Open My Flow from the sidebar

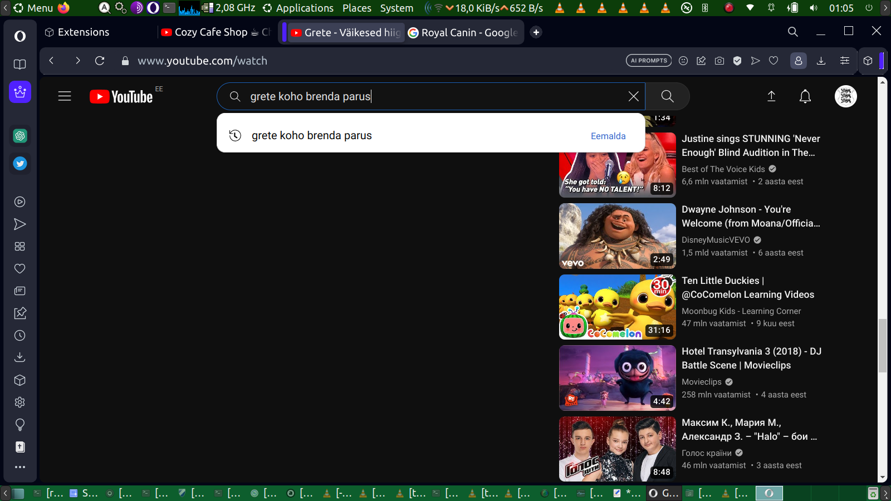pyautogui.click(x=20, y=224)
